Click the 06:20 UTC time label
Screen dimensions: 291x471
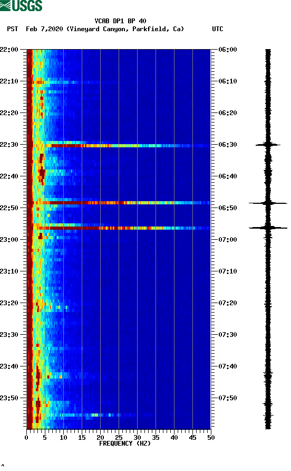(x=228, y=113)
